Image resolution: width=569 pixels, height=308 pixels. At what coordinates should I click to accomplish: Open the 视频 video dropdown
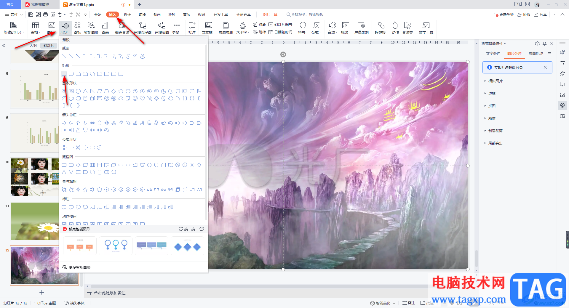[x=346, y=28]
